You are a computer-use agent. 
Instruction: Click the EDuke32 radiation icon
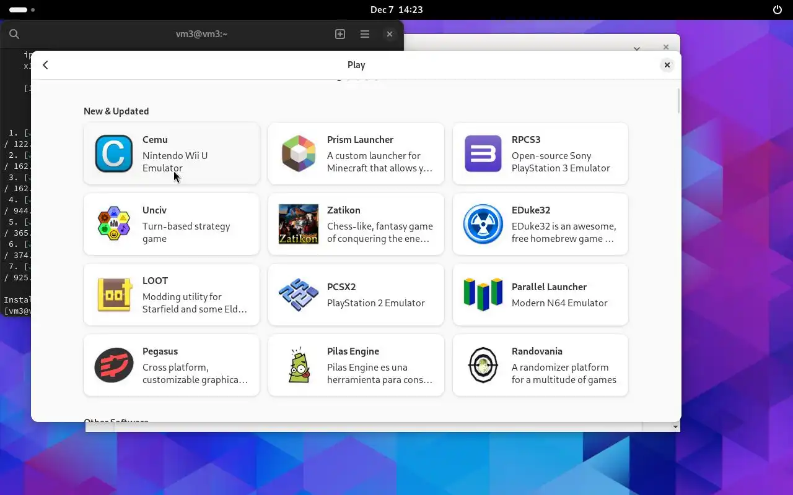pos(483,224)
